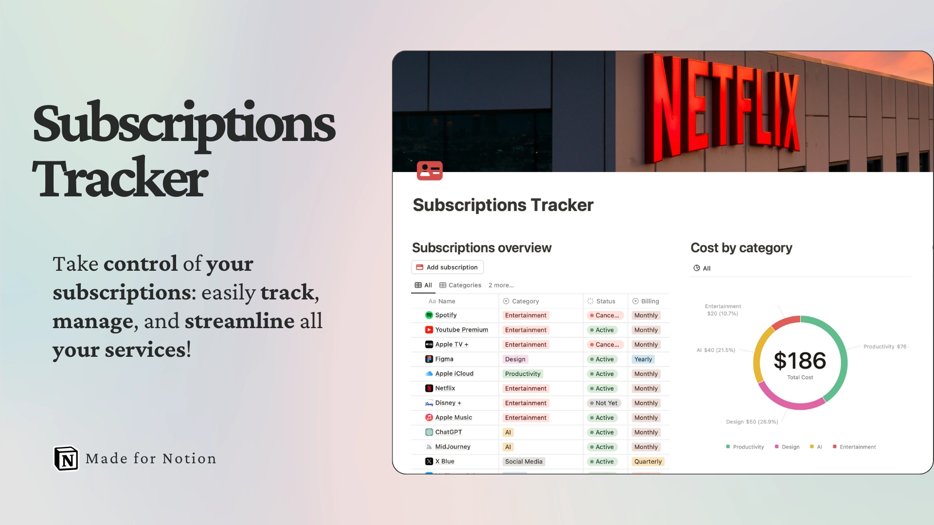Toggle Disney+ status from Not Yet

(602, 402)
